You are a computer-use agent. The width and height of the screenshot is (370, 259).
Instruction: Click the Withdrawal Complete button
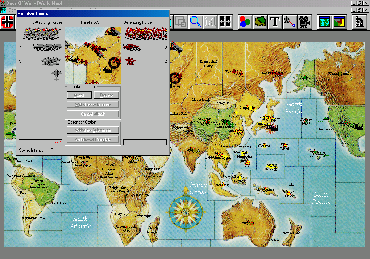93,139
